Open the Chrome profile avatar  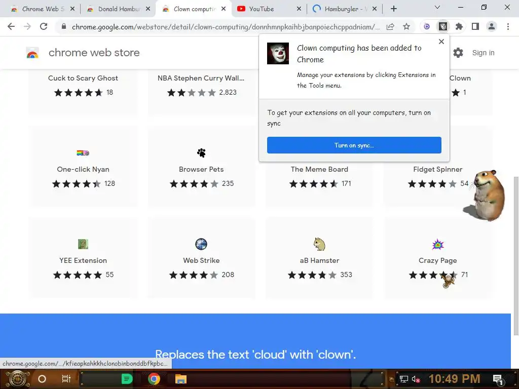[x=492, y=26]
